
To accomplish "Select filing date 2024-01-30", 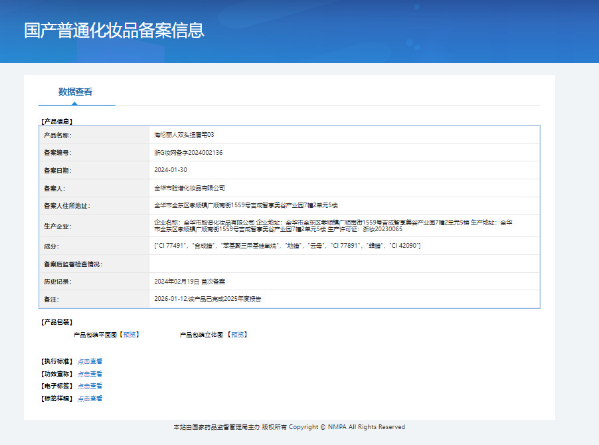I will [x=171, y=170].
